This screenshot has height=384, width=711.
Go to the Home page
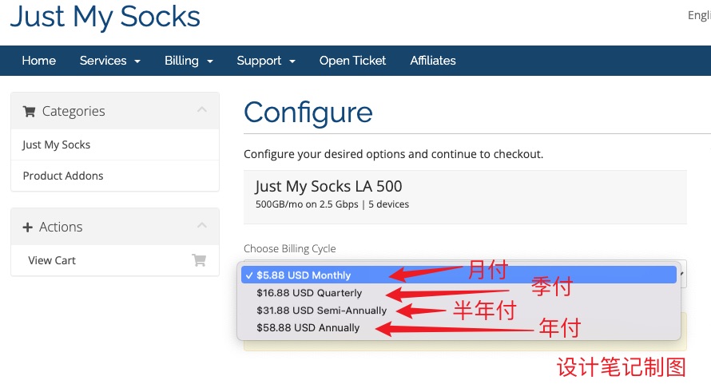click(38, 61)
